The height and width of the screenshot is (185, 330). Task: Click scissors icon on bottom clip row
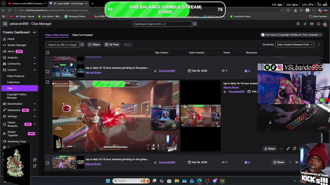(x=297, y=162)
